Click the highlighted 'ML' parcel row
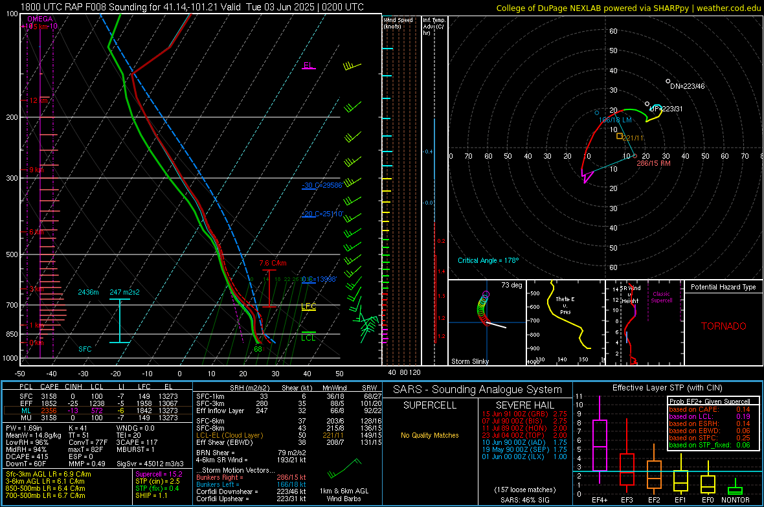Image resolution: width=764 pixels, height=507 pixels. click(x=98, y=411)
